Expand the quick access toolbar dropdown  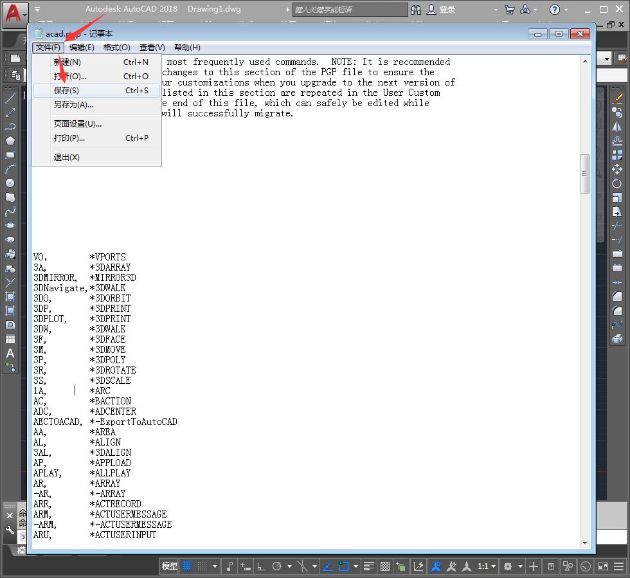[x=37, y=9]
